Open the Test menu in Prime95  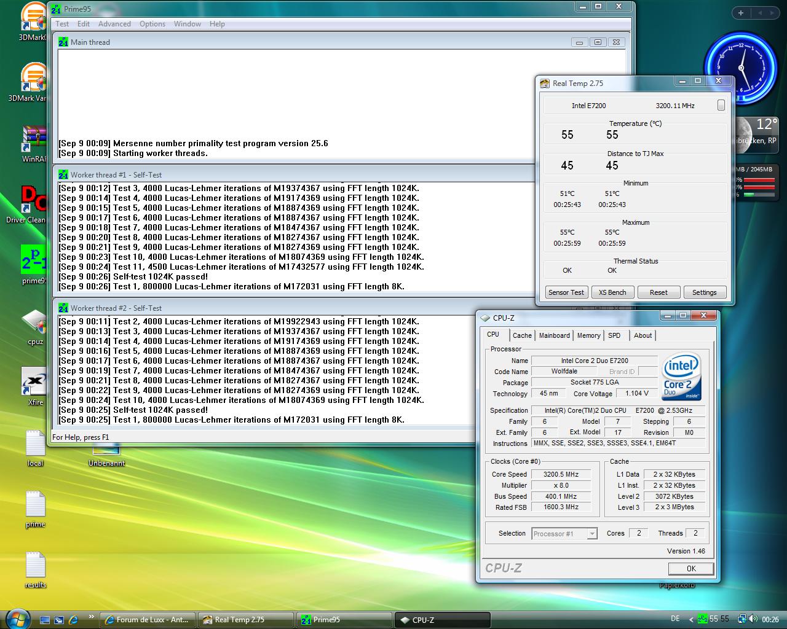pyautogui.click(x=62, y=24)
